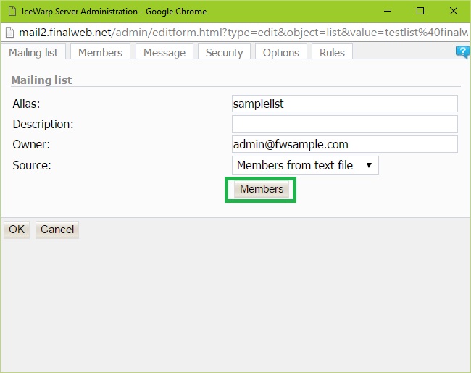Screen dimensions: 471x373
Task: Close the IceWarp administration window
Action: point(454,11)
